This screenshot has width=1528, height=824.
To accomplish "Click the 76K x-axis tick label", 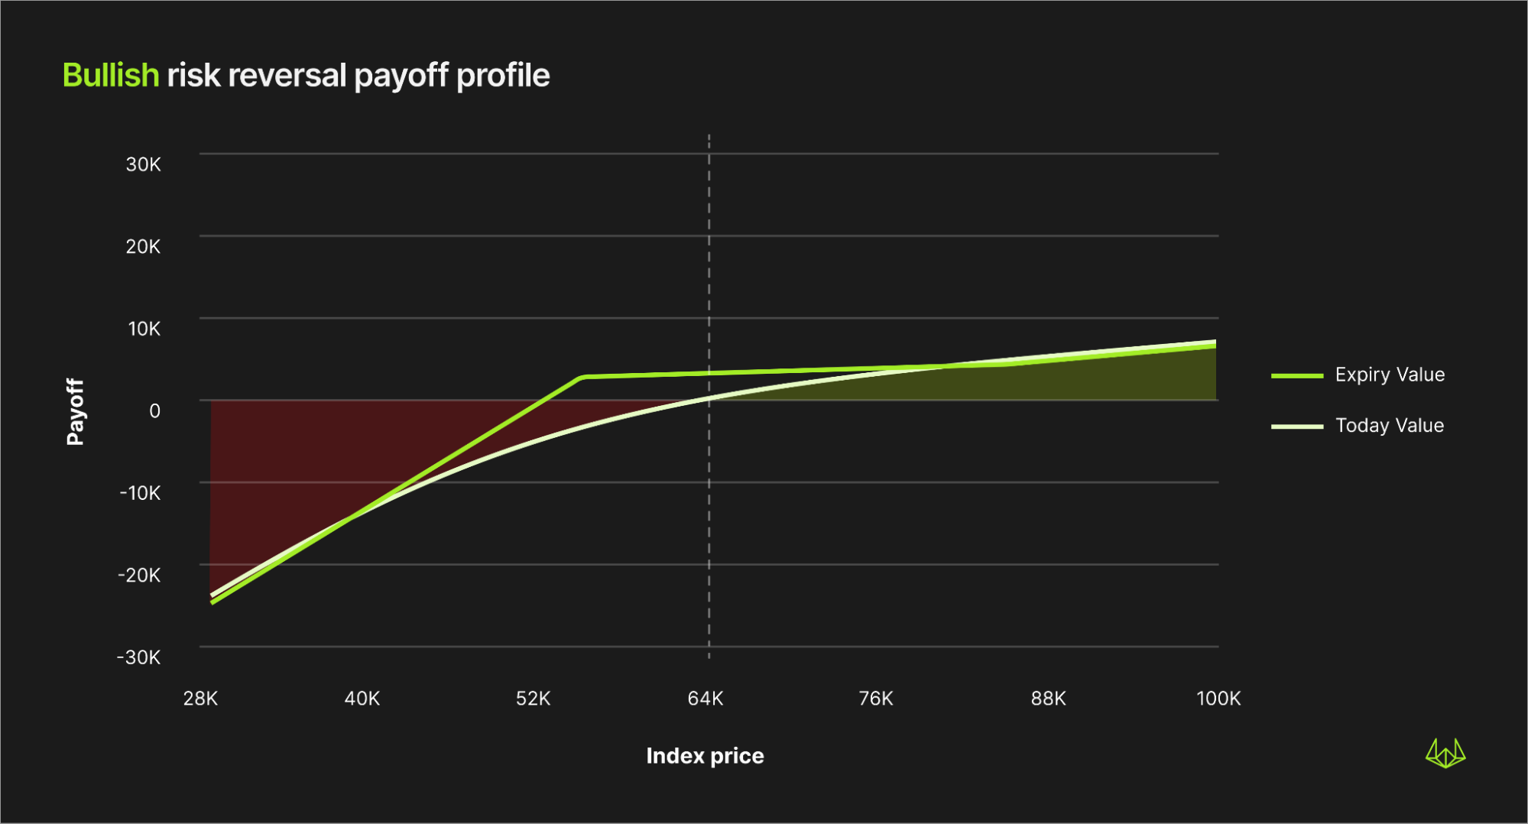I will (876, 699).
